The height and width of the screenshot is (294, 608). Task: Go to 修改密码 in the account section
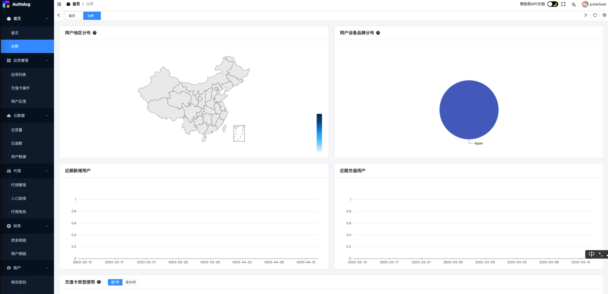point(19,282)
